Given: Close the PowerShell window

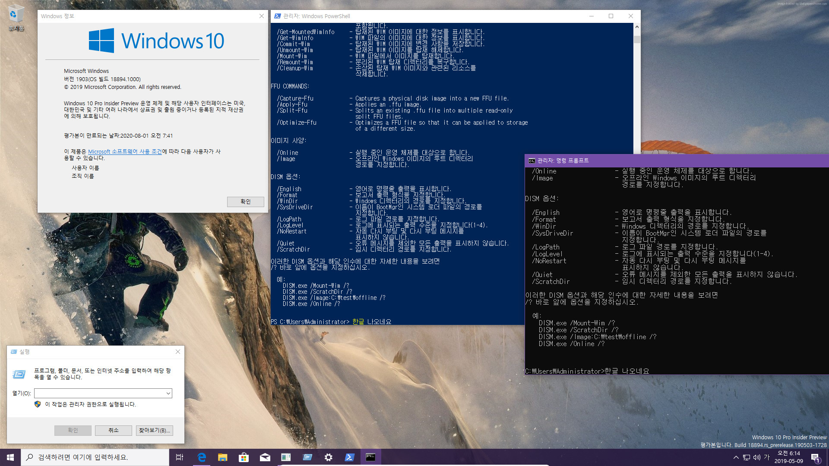Looking at the screenshot, I should (630, 16).
